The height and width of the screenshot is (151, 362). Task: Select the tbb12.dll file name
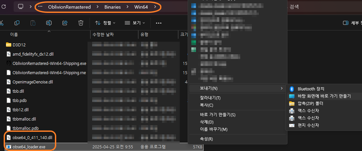[x=21, y=110]
